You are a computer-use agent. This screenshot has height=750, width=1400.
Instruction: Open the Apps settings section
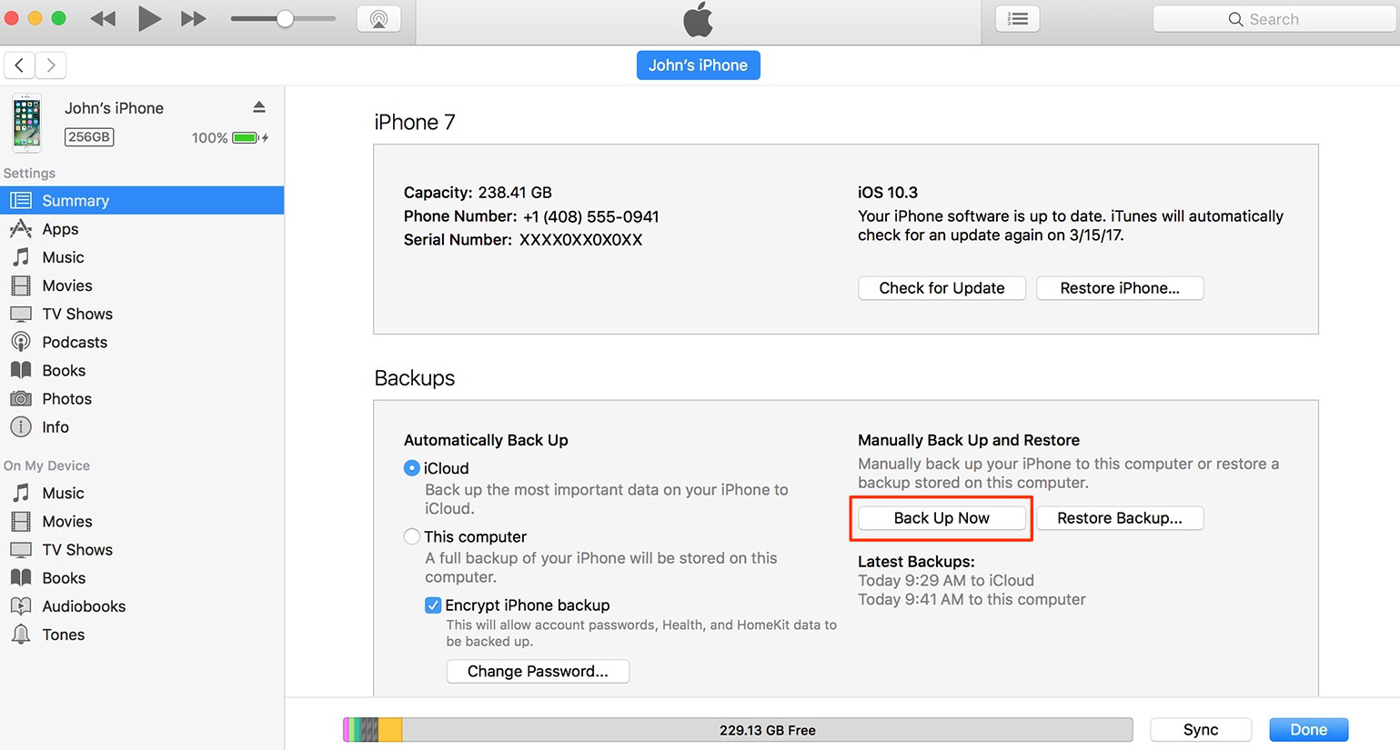(142, 229)
